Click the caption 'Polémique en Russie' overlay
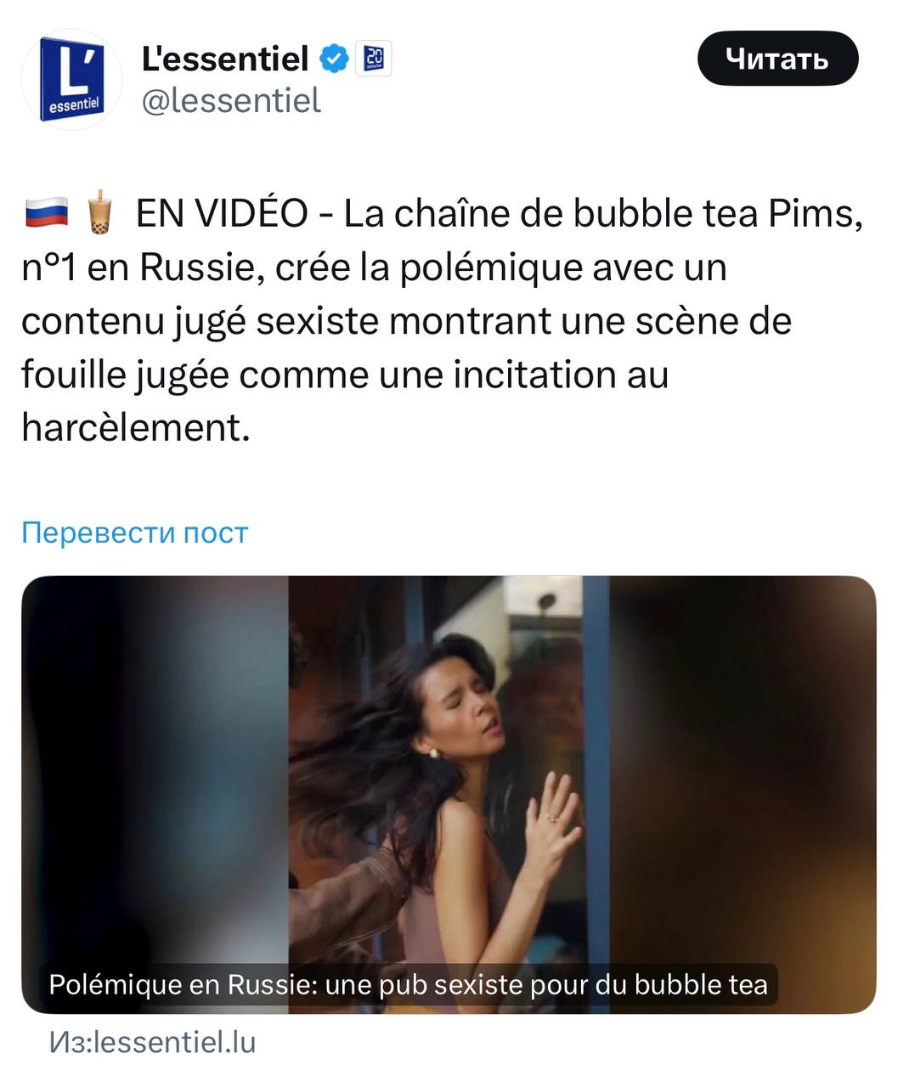This screenshot has width=898, height=1087. coord(408,985)
